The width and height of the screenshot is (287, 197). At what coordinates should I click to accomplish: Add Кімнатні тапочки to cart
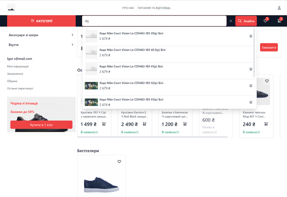tap(266, 124)
